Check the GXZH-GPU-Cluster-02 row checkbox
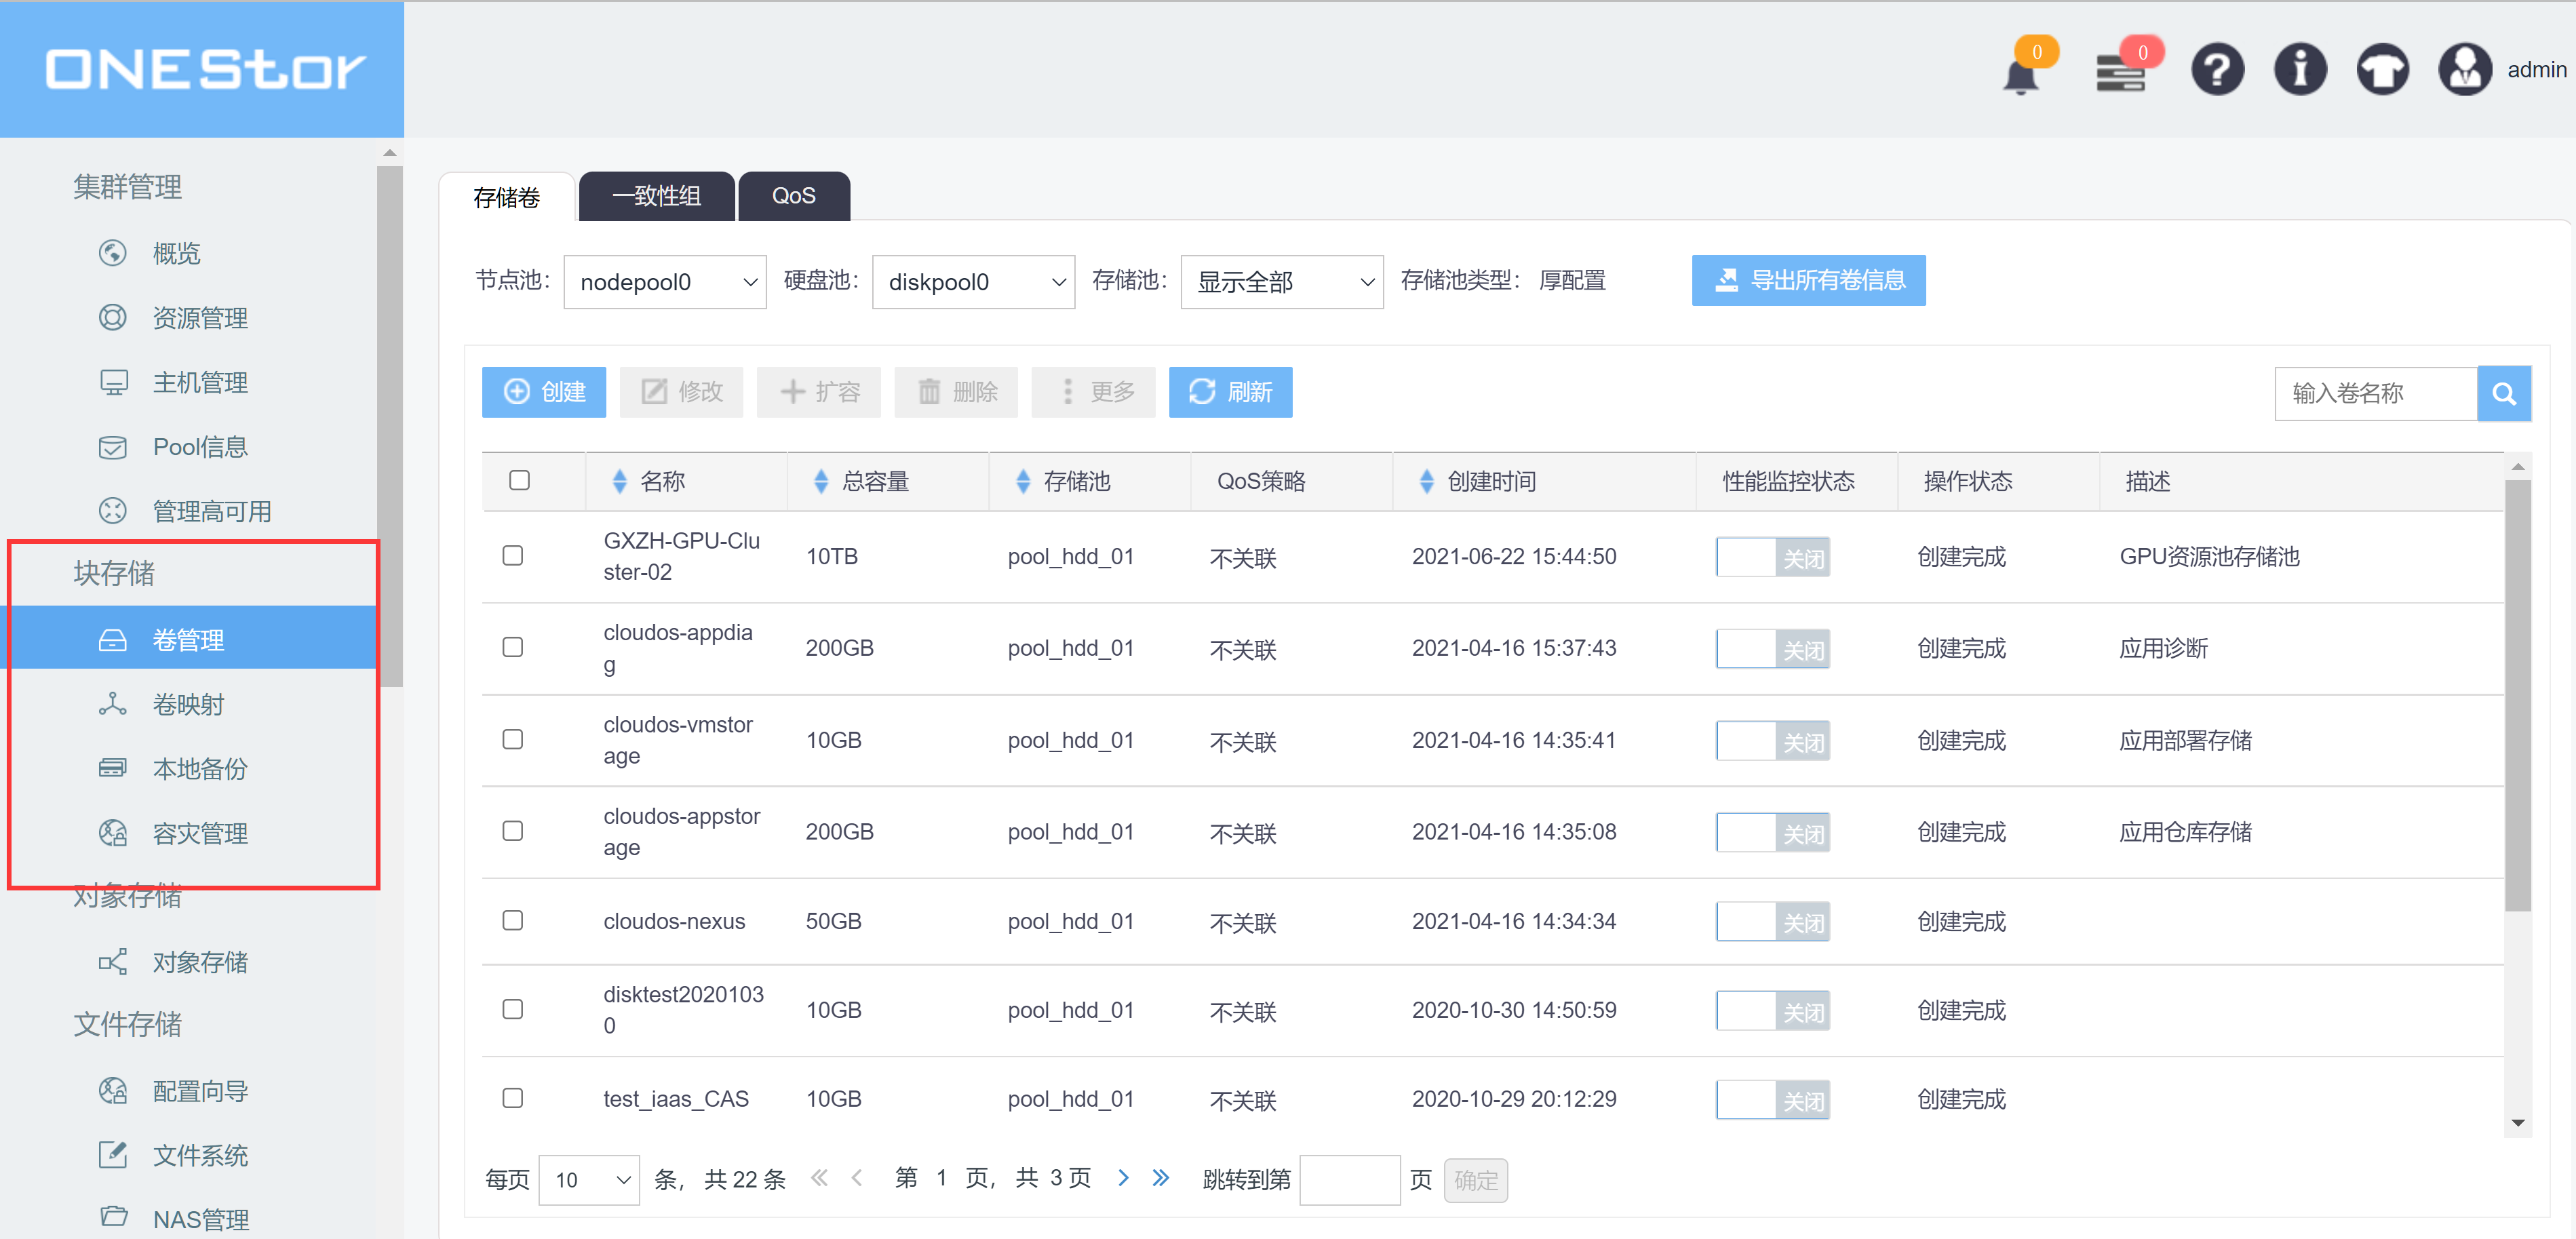Viewport: 2576px width, 1239px height. (513, 555)
